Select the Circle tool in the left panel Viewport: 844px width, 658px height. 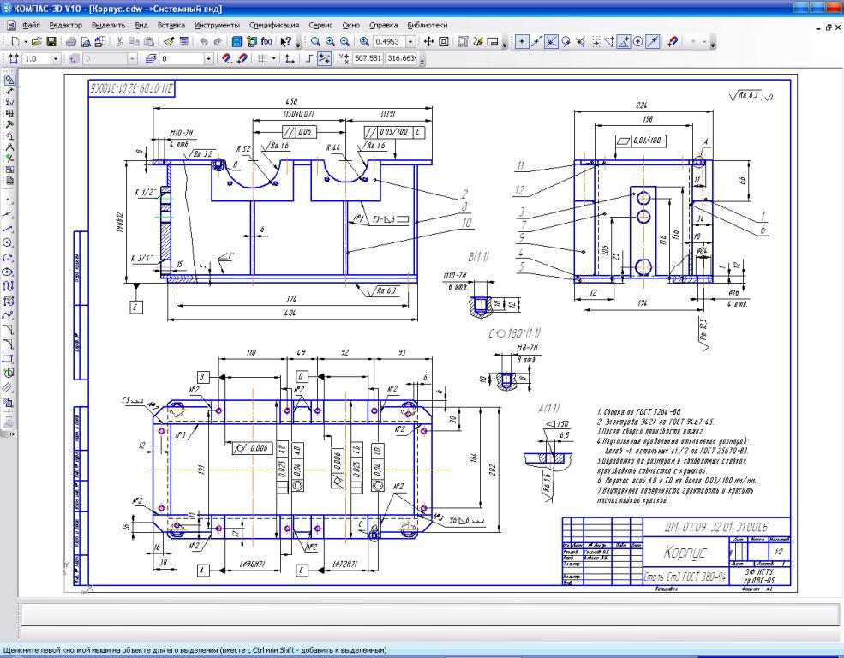pos(8,243)
